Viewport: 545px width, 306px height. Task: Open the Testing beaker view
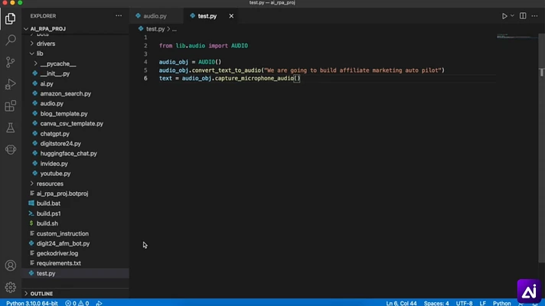(x=11, y=128)
